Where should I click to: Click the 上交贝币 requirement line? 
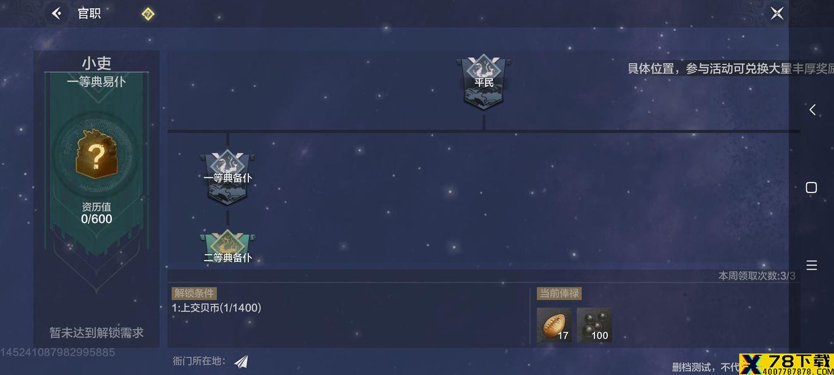pos(217,308)
